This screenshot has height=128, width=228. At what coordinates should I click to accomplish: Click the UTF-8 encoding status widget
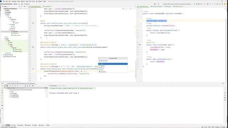click(213, 127)
